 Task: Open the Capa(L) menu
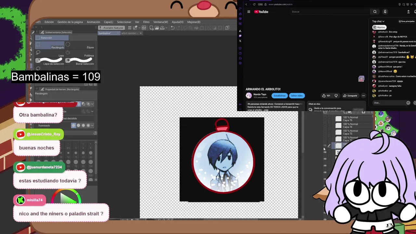(108, 22)
